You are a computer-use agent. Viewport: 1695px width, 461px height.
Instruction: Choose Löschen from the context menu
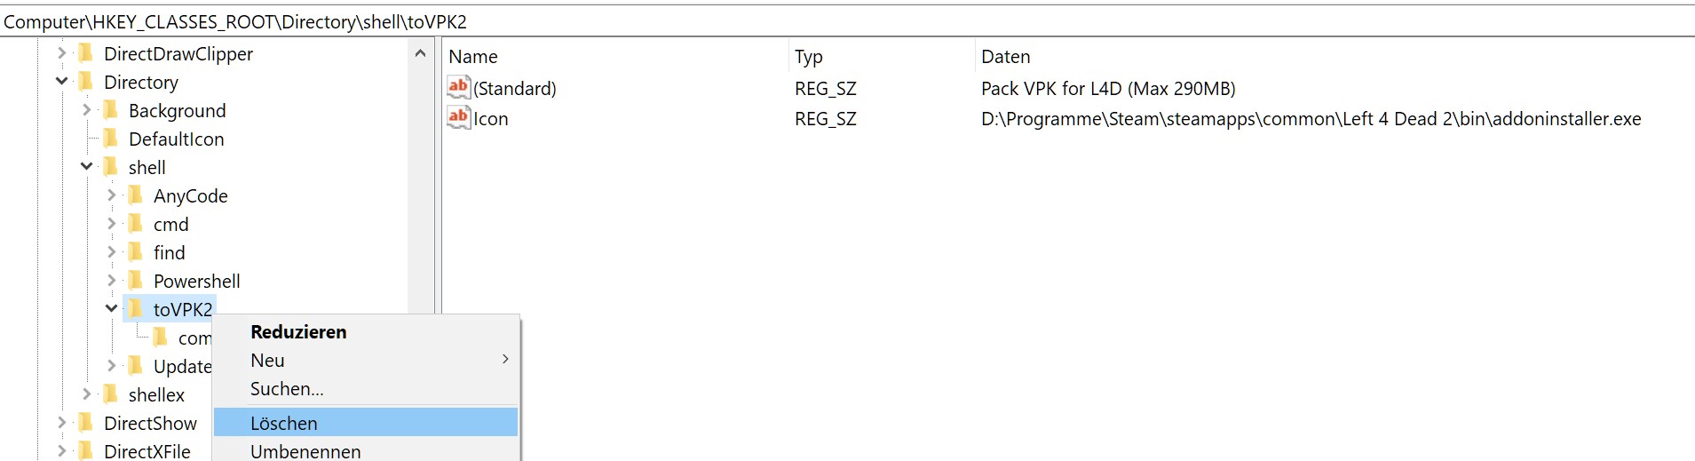(284, 423)
